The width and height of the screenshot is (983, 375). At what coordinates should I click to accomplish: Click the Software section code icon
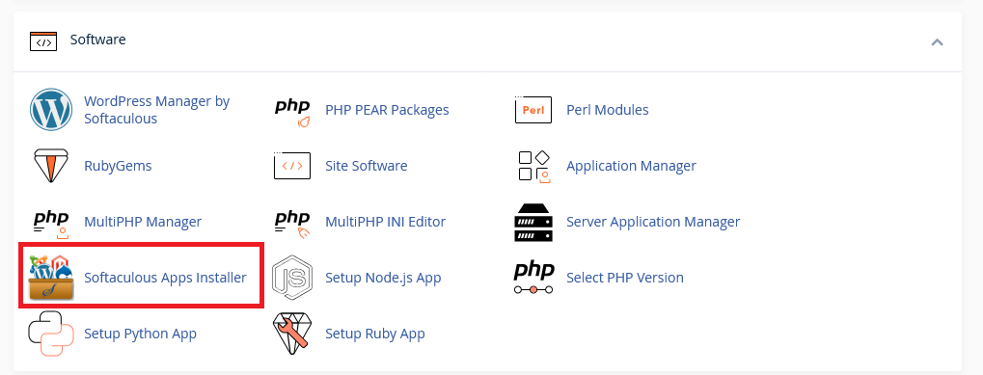[x=43, y=41]
